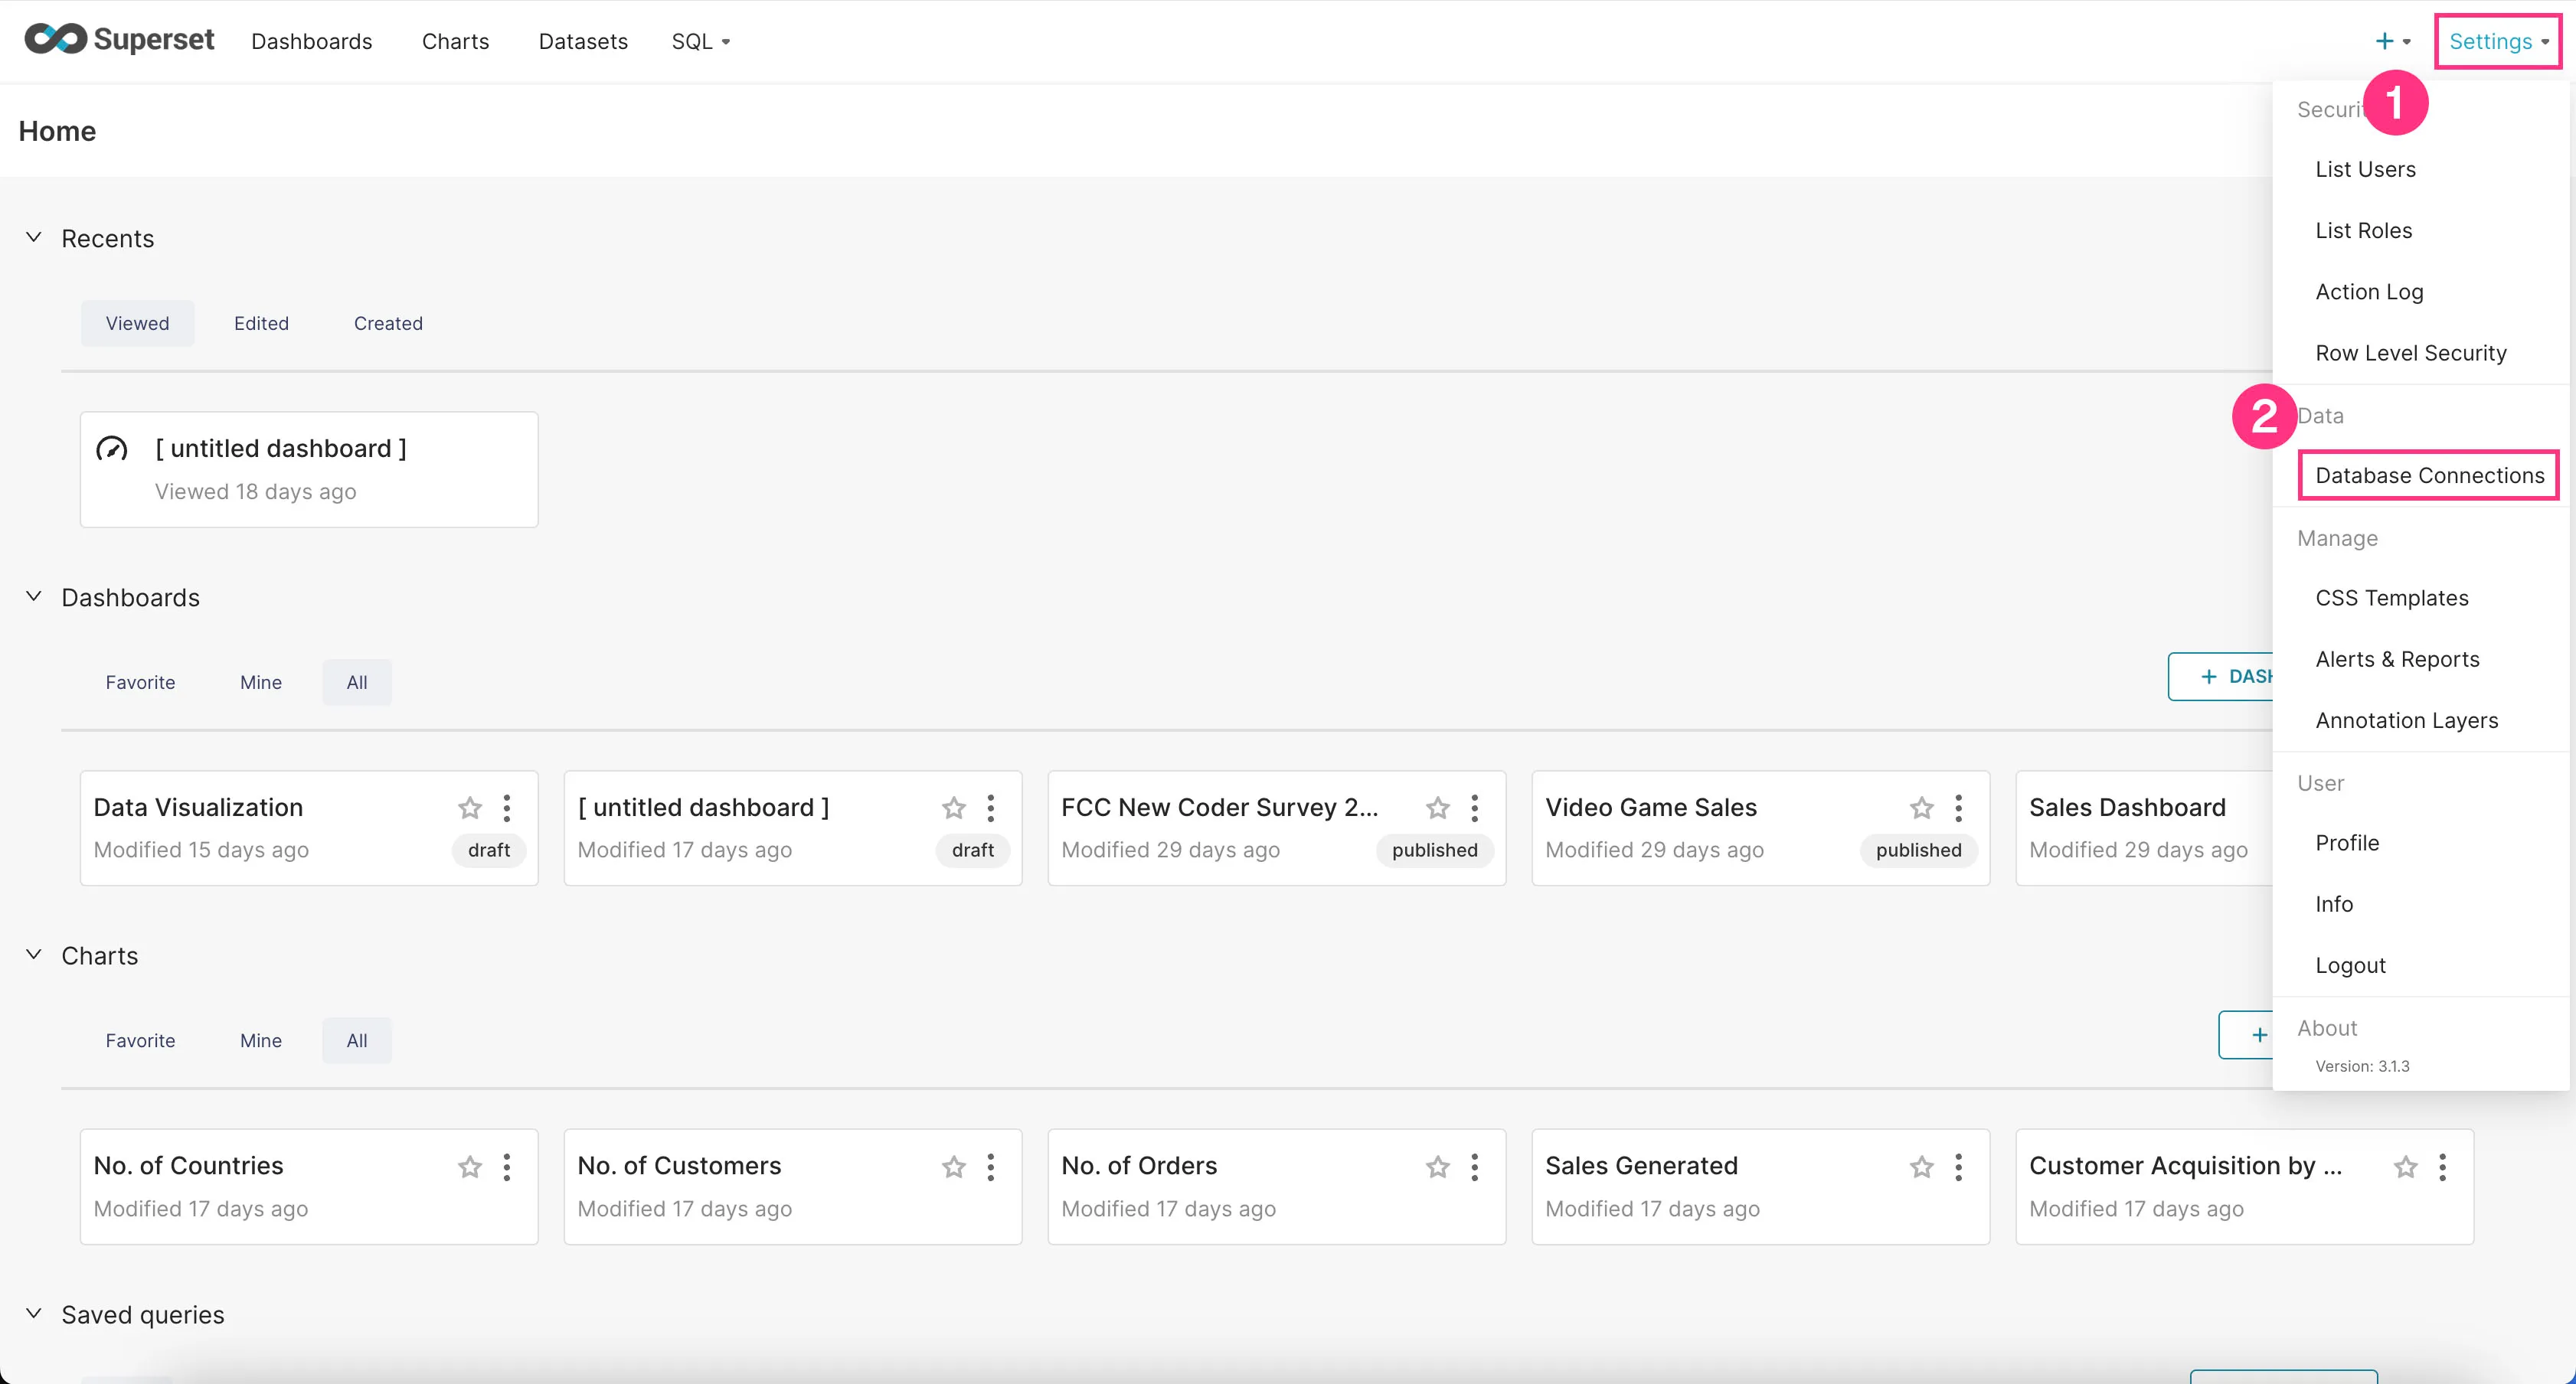Open the plus create-new dropdown
The image size is (2576, 1384).
click(2393, 41)
